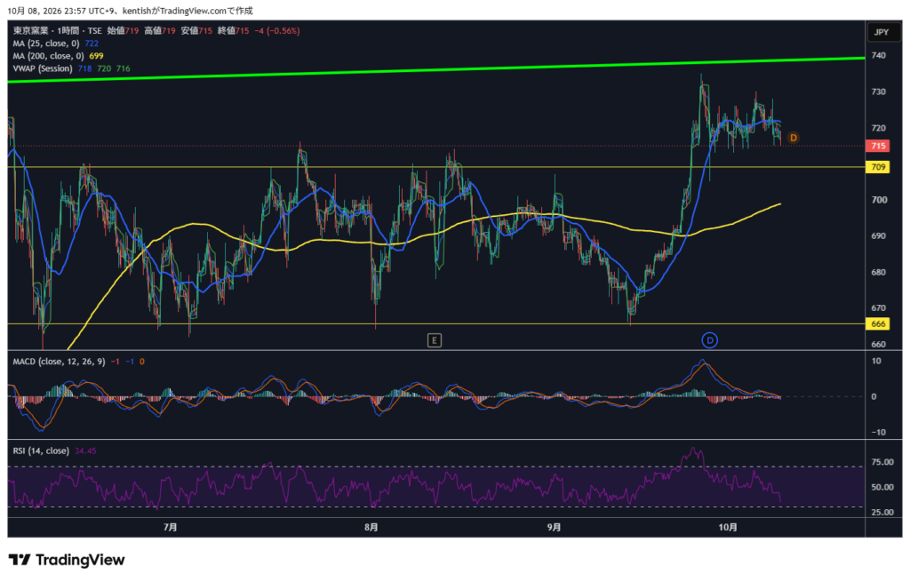Click the 680 price scale label
Viewport: 910px width, 582px height.
pos(879,272)
